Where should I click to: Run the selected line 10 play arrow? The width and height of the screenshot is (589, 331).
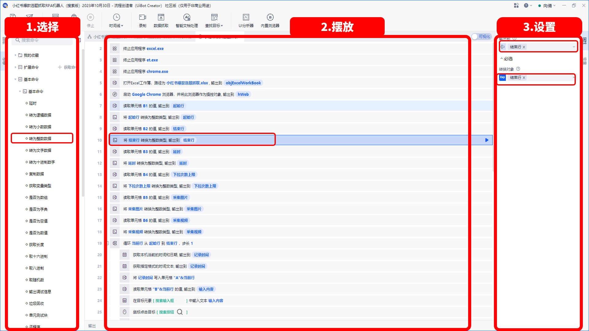pos(487,140)
